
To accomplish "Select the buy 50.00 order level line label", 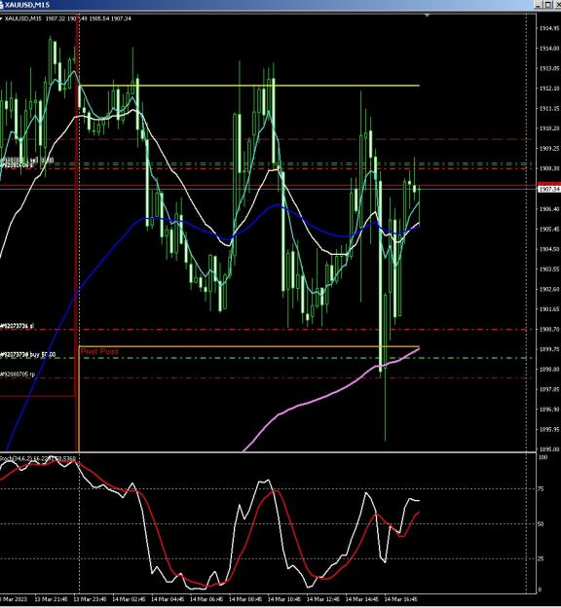I will click(28, 354).
